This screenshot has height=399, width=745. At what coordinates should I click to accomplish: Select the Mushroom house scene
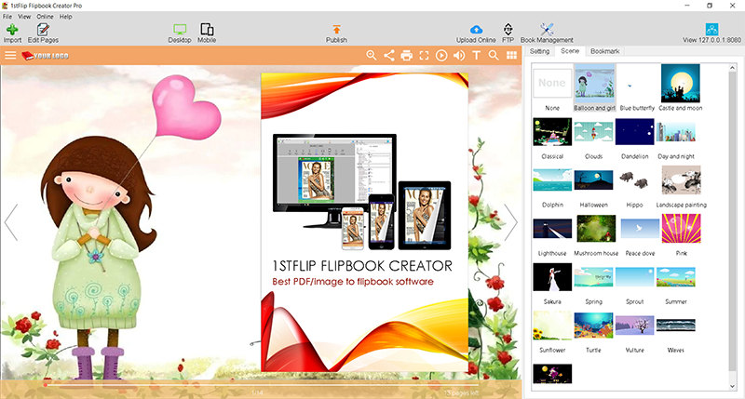click(x=596, y=228)
